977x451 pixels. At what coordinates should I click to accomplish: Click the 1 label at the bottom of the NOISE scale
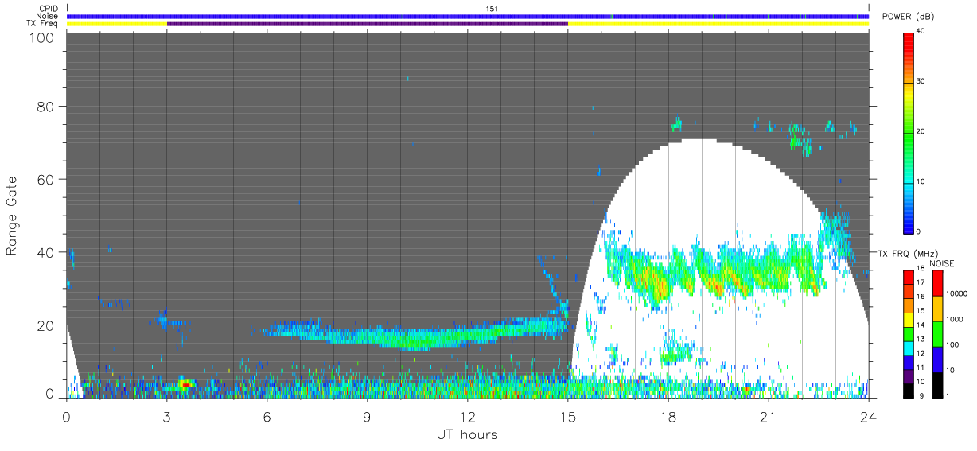(948, 396)
